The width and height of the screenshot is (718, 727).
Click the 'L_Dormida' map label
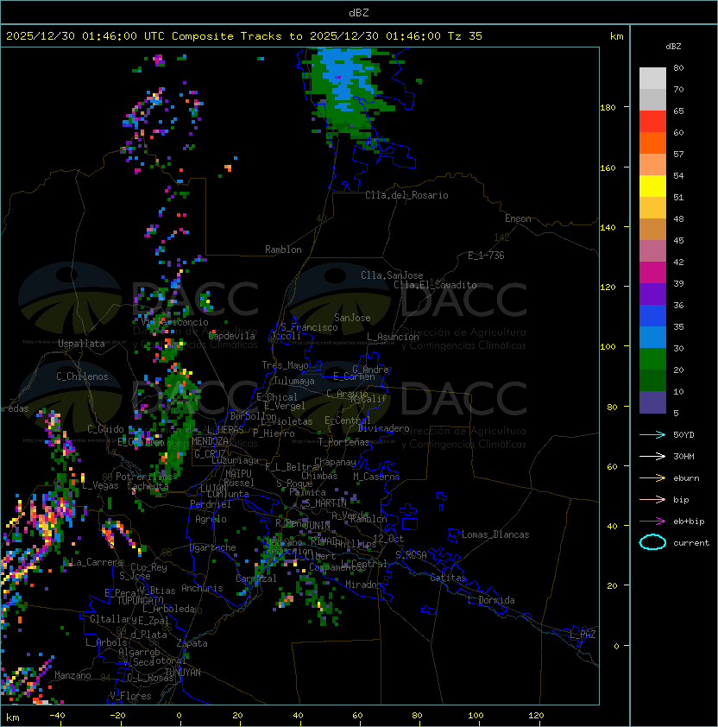click(491, 600)
